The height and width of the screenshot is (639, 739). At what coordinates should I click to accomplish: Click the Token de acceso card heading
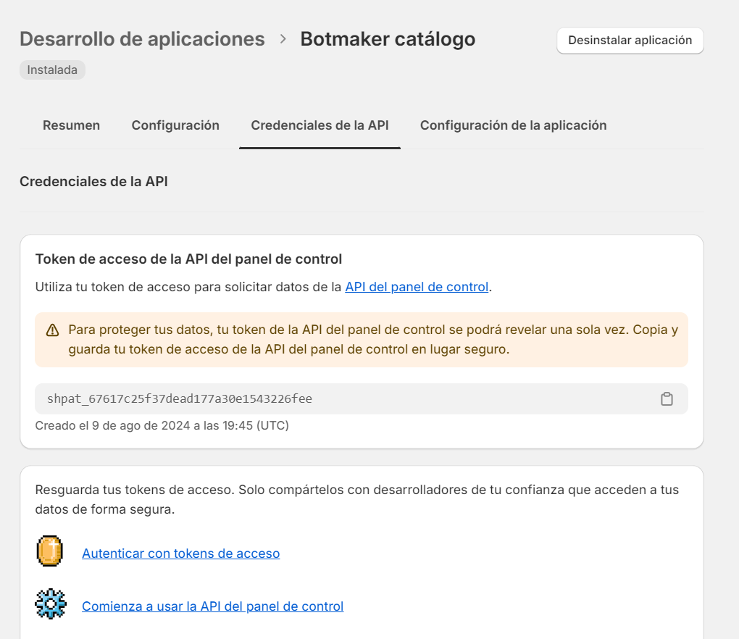tap(188, 259)
